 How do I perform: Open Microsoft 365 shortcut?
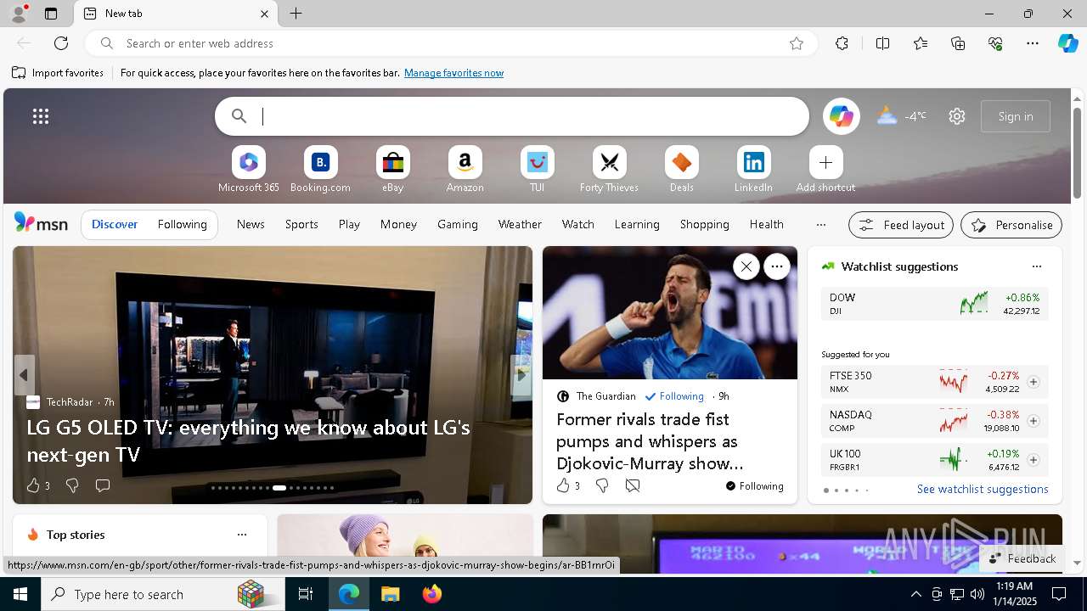click(x=248, y=170)
